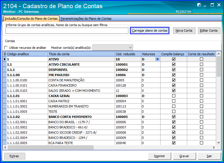Click the grid options icon beside Código analítico

click(x=5, y=54)
